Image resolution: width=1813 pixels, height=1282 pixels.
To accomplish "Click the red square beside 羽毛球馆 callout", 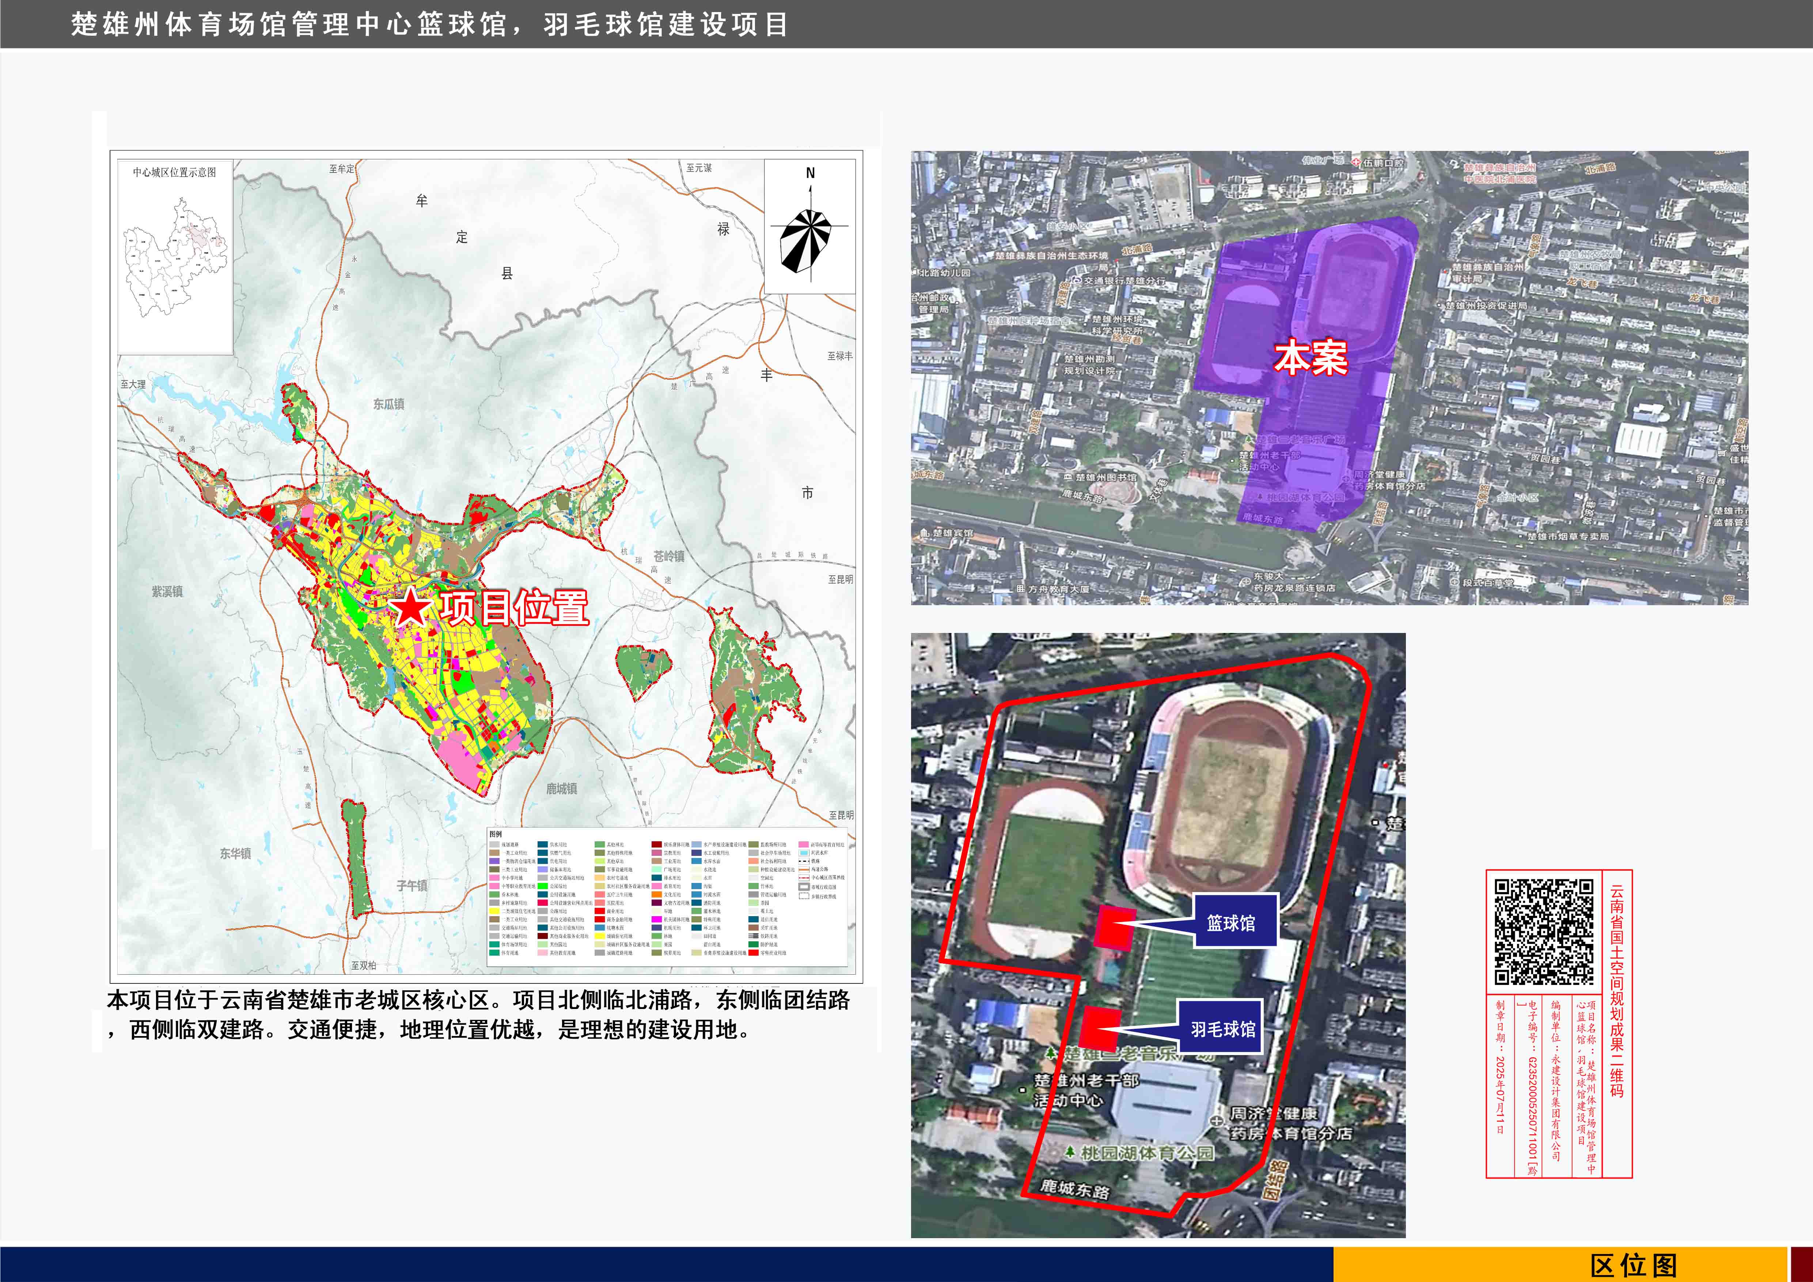I will click(1100, 1029).
